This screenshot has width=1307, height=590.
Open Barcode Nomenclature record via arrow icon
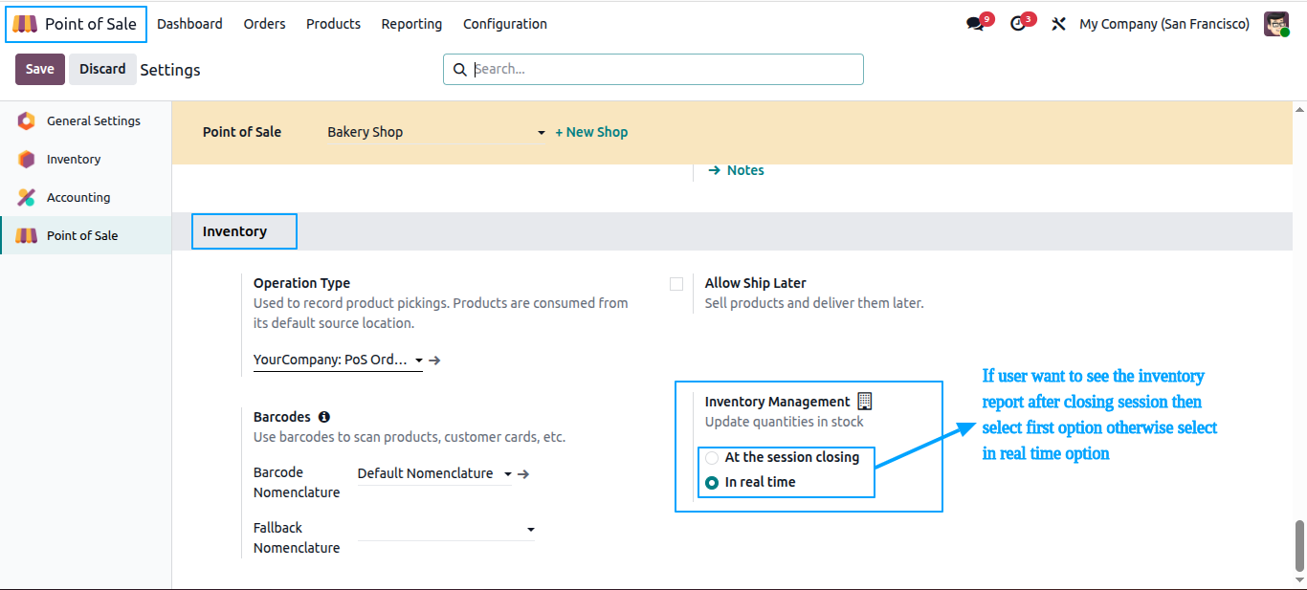(x=523, y=473)
